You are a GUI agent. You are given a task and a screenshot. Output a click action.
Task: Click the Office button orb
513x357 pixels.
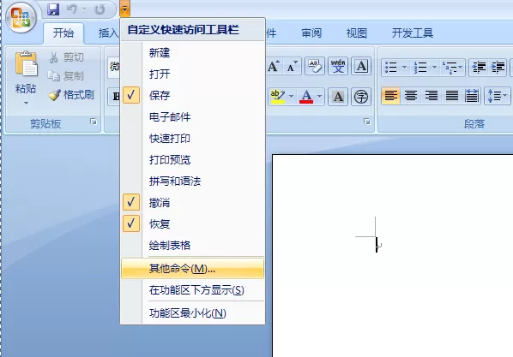click(21, 17)
